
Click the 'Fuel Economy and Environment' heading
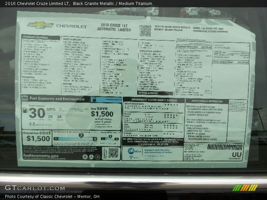click(x=57, y=99)
